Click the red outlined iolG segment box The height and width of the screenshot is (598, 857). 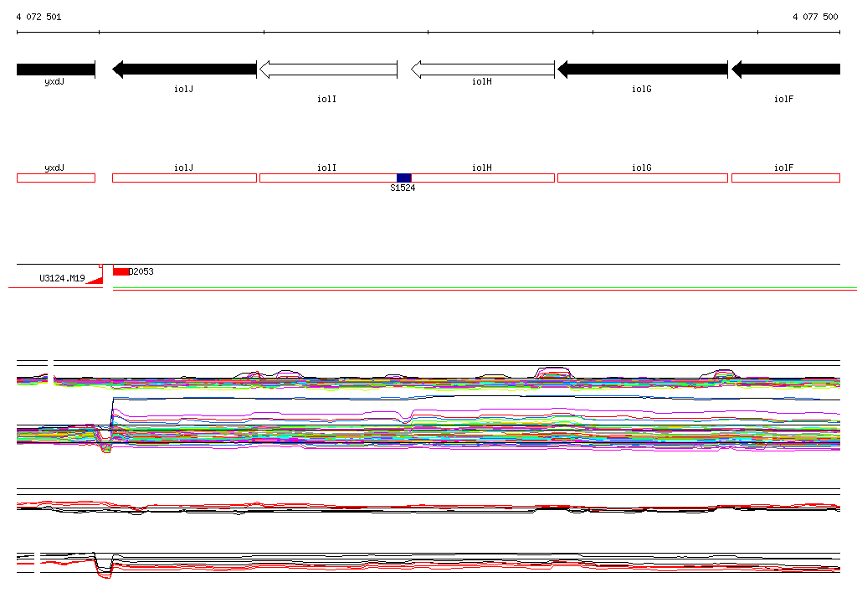643,178
